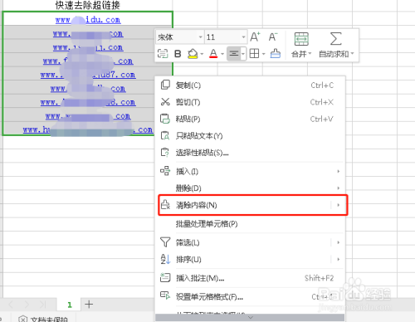This screenshot has height=322, width=415.
Task: Click the wrap text icon
Action: (x=163, y=53)
